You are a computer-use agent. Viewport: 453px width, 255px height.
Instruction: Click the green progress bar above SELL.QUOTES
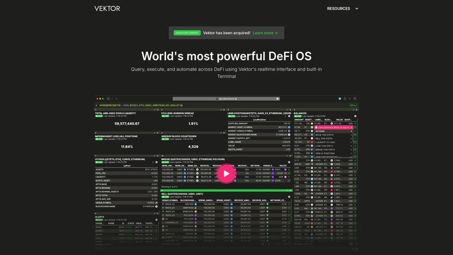tap(226, 190)
